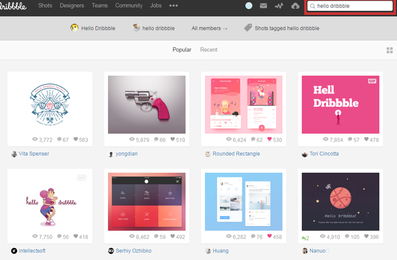Like the Serhiy Ozhibko shot with 492 hearts

[178, 237]
